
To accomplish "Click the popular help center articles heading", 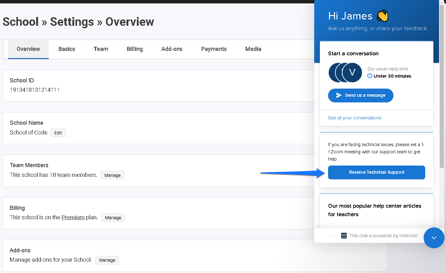I will click(x=375, y=210).
